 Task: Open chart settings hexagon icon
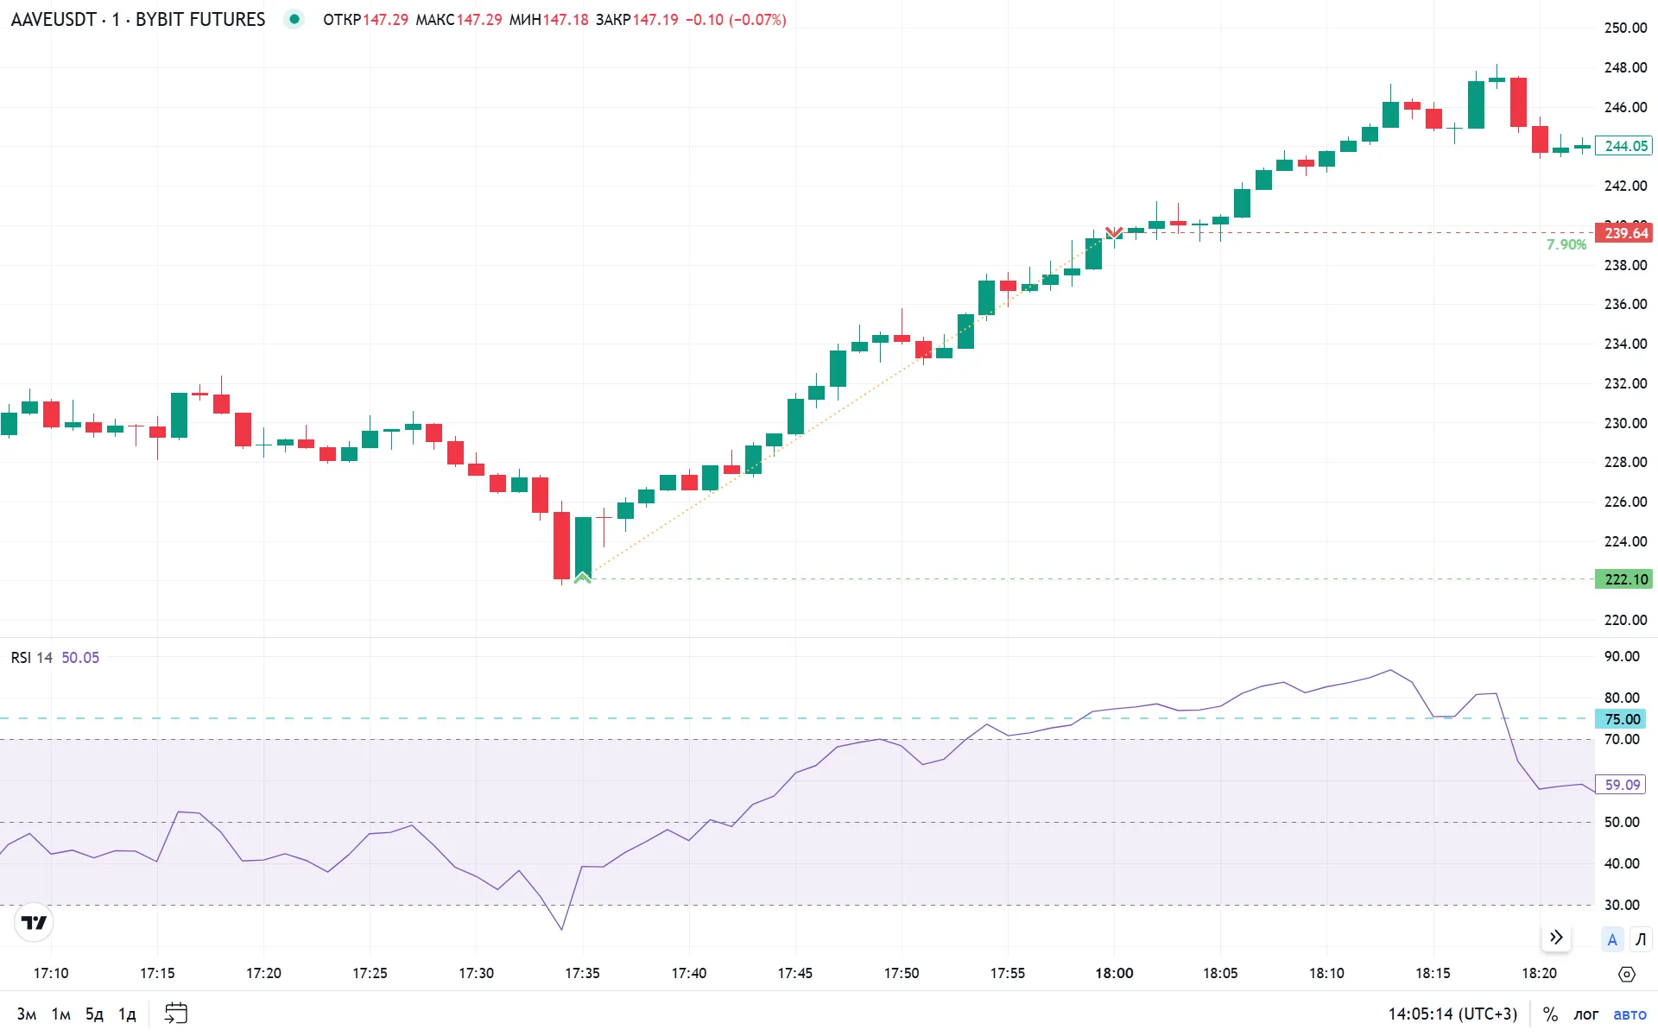(1627, 974)
